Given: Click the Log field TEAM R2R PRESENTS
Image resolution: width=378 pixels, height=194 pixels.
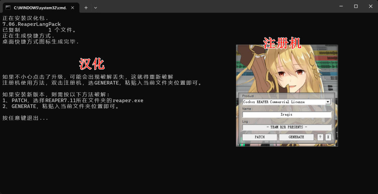Looking at the screenshot, I should (287, 127).
